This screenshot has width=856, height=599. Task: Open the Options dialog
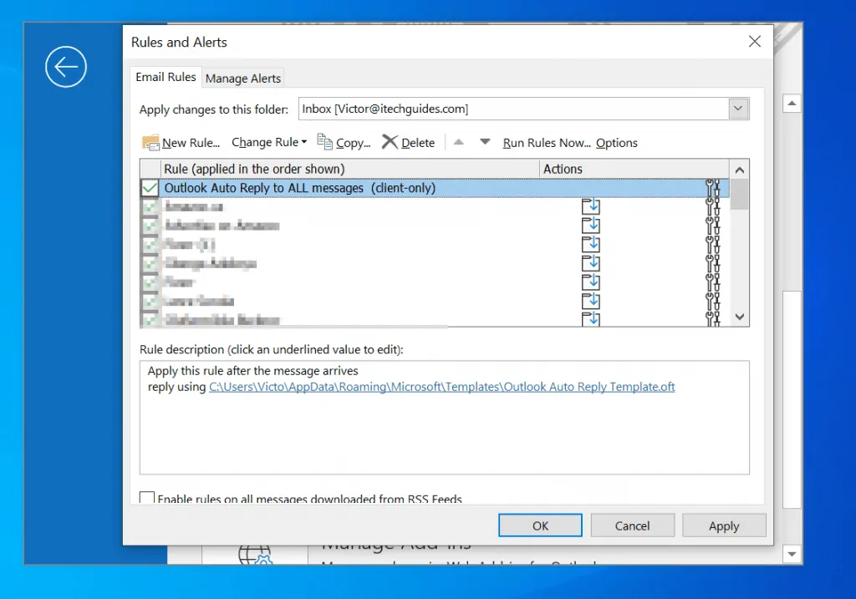(x=616, y=142)
